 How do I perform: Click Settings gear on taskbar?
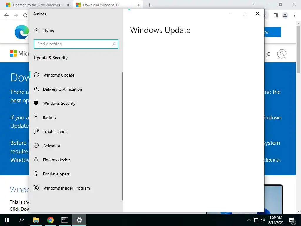79,220
